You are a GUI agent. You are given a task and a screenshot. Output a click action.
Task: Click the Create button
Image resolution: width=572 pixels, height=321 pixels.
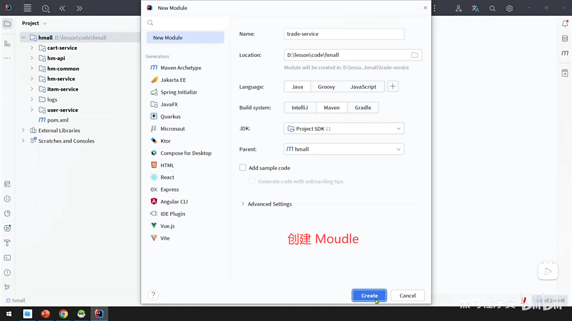pos(369,295)
